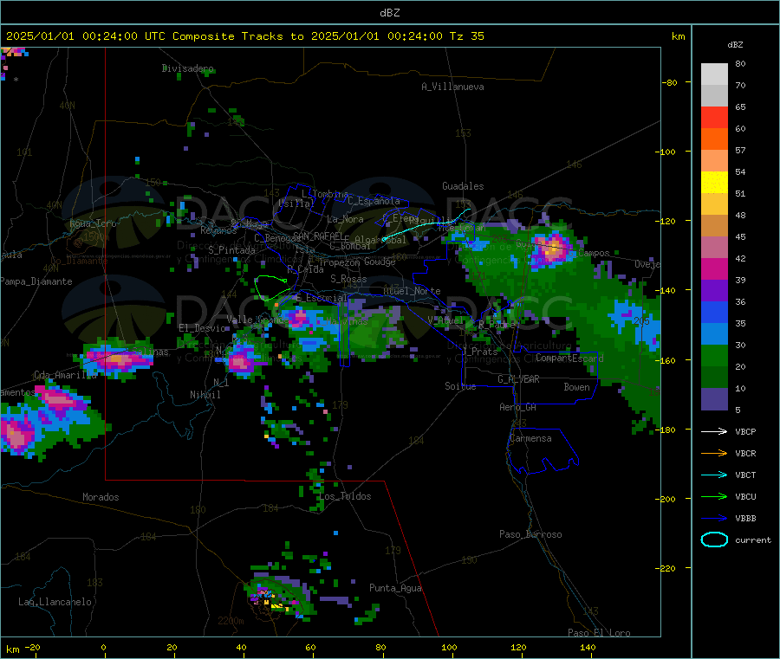The width and height of the screenshot is (780, 659).
Task: Click the 0 km horizontal axis tick
Action: tap(103, 648)
